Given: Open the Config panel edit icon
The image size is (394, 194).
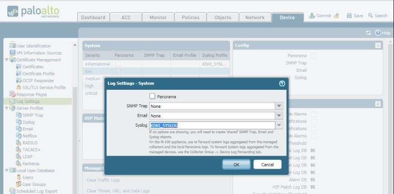Looking at the screenshot, I should [x=378, y=46].
